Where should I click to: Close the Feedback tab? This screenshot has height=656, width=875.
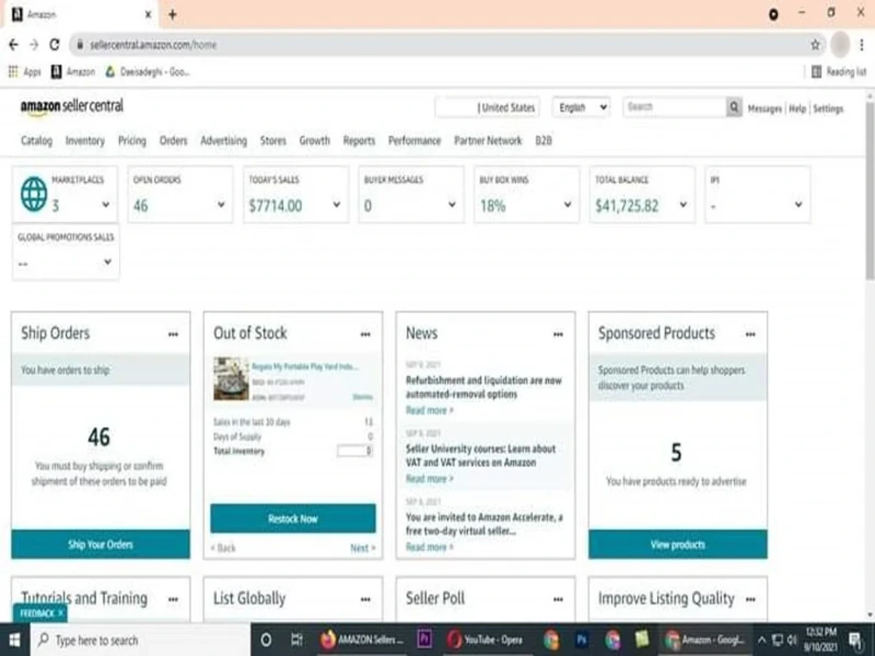[x=61, y=613]
